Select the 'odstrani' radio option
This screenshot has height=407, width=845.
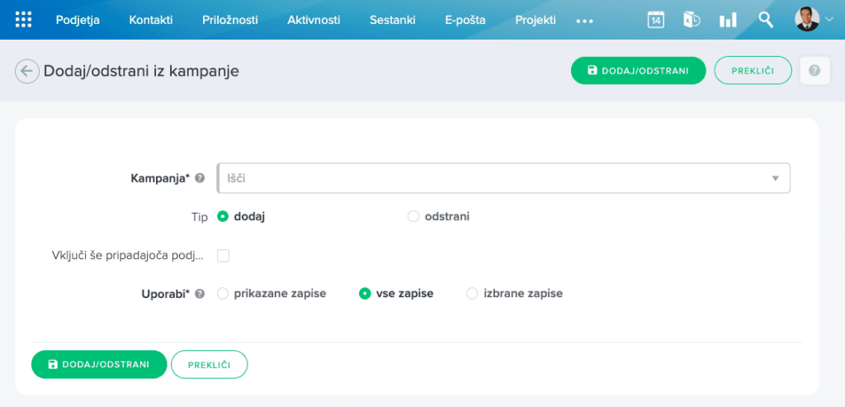click(x=413, y=216)
